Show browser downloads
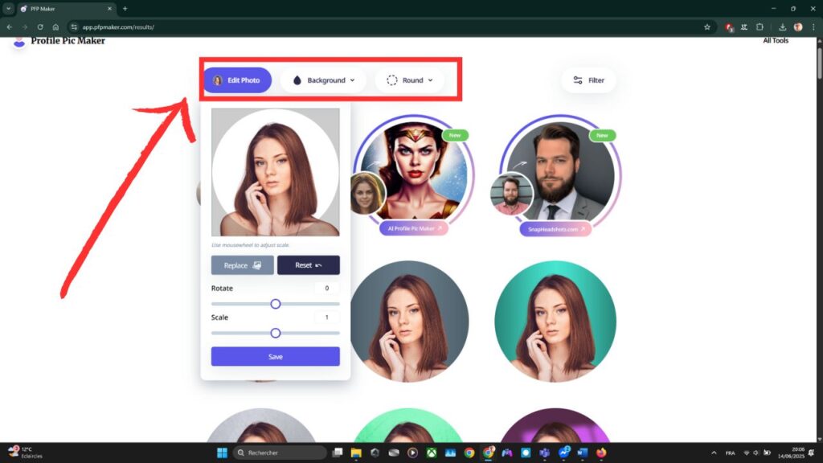Viewport: 823px width, 463px height. pos(782,27)
